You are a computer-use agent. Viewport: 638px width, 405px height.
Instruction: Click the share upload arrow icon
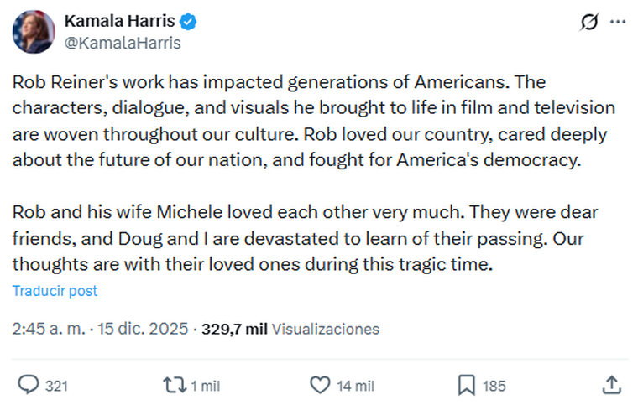coord(612,385)
